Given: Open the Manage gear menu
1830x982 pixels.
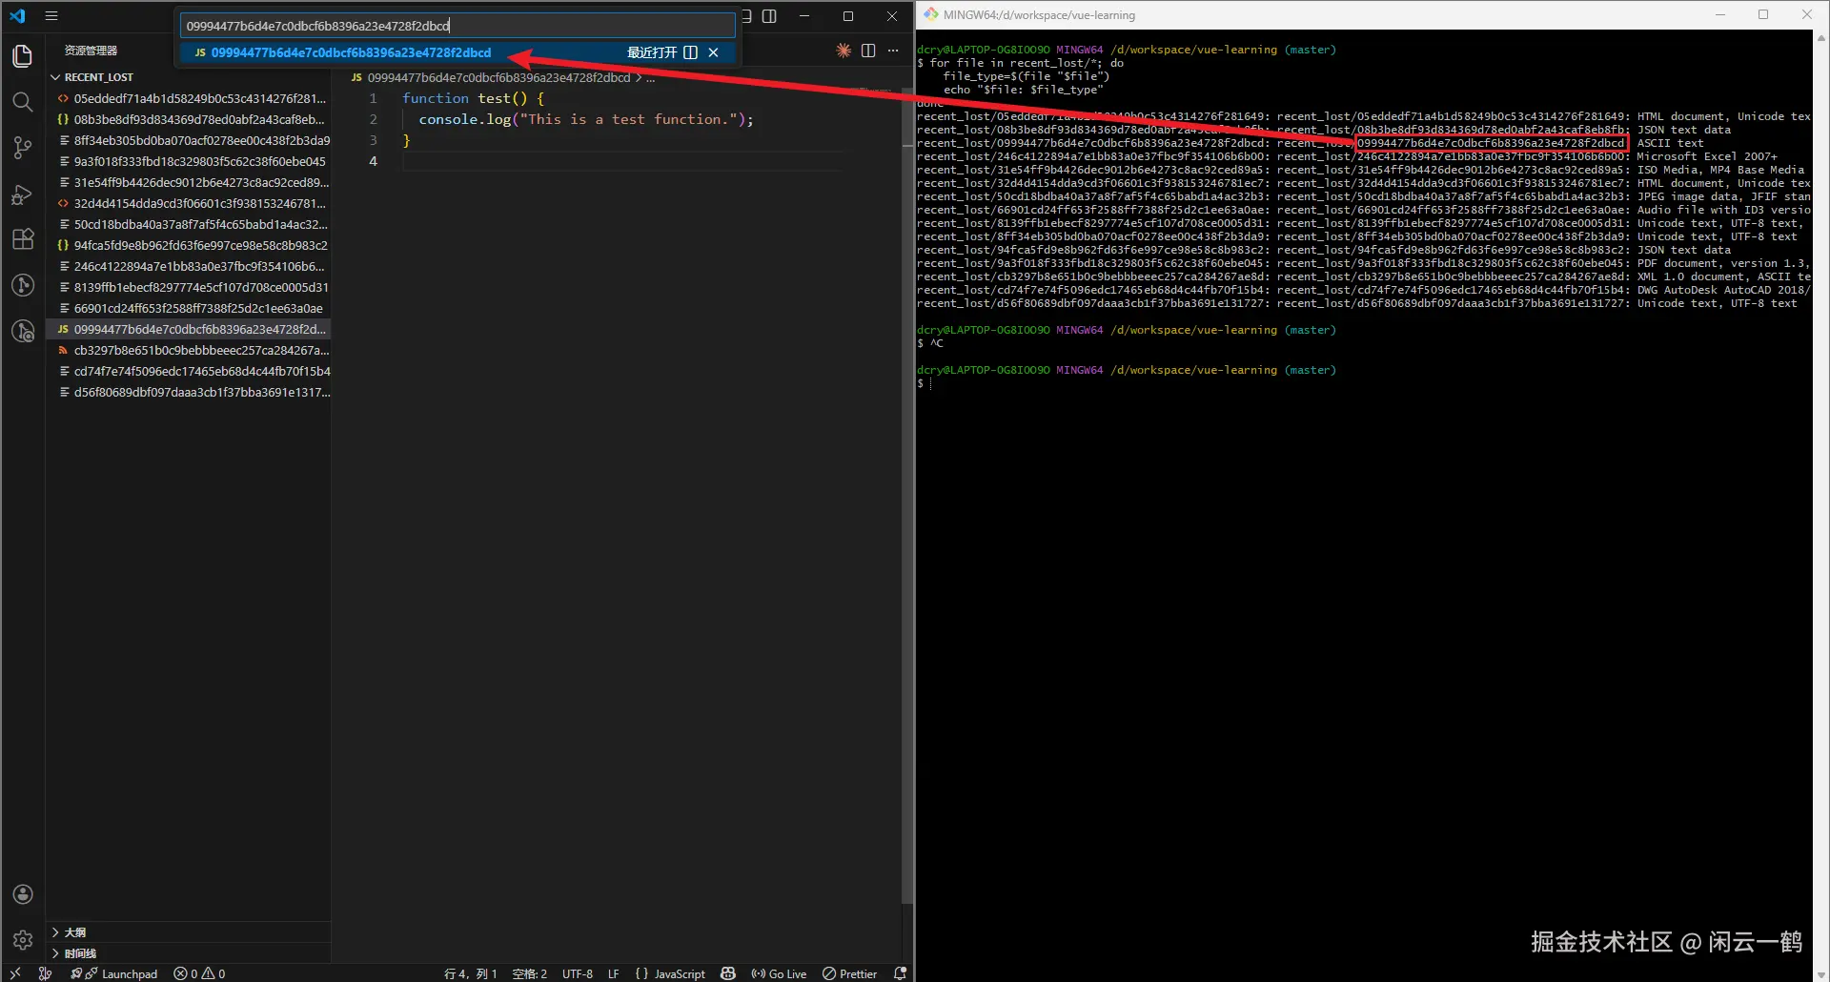Looking at the screenshot, I should pyautogui.click(x=23, y=940).
